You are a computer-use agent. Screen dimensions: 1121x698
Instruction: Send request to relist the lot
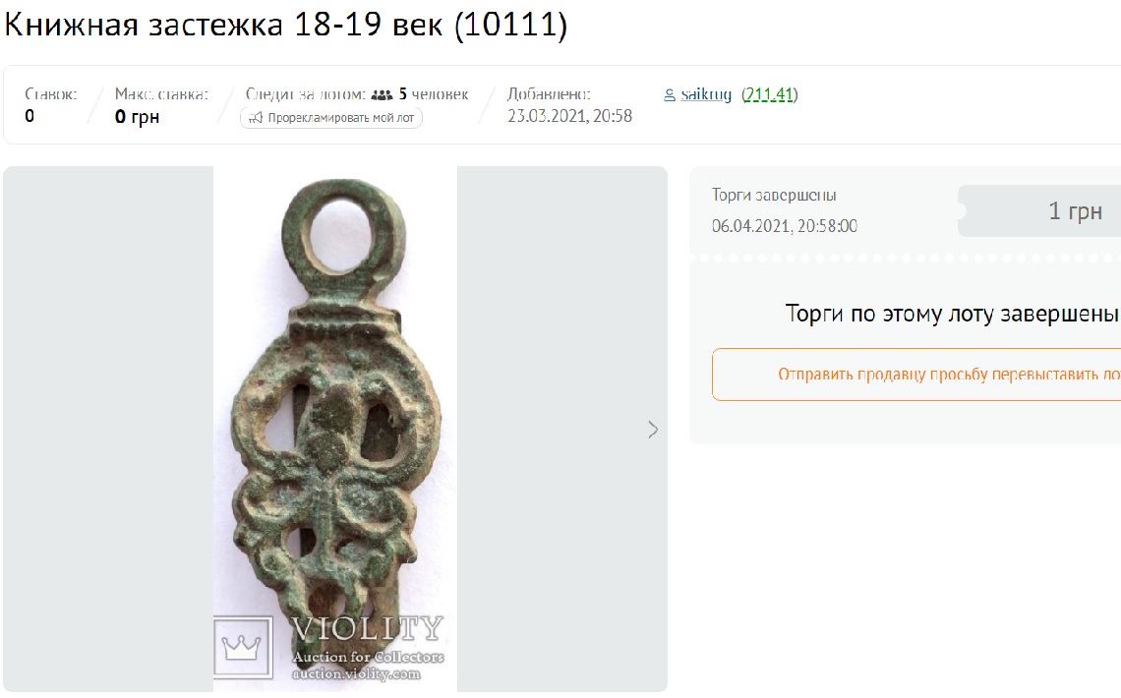pos(916,375)
